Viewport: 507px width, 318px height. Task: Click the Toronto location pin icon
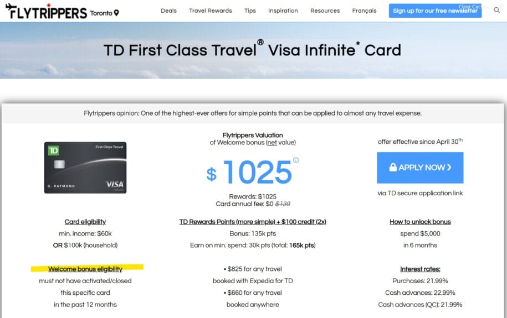116,13
